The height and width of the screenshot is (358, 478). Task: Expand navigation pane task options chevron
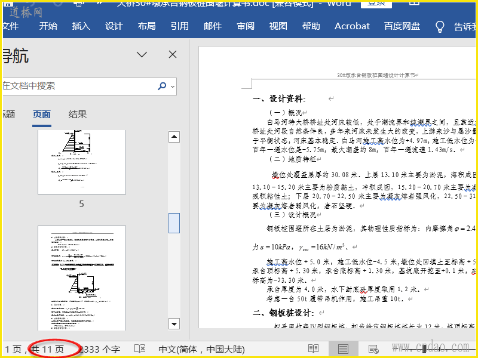pyautogui.click(x=142, y=55)
